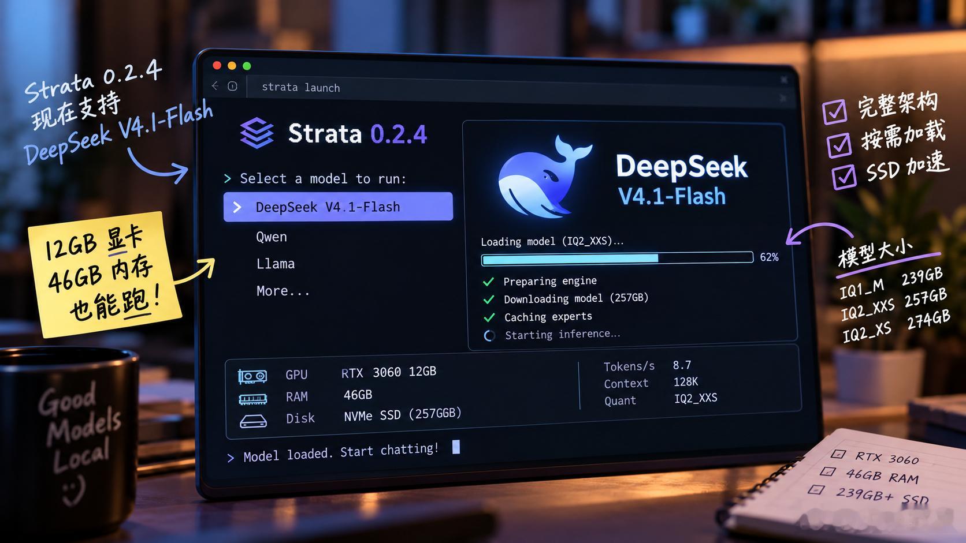Click the 'Starting inference...' step text
This screenshot has height=543, width=966.
pyautogui.click(x=563, y=335)
